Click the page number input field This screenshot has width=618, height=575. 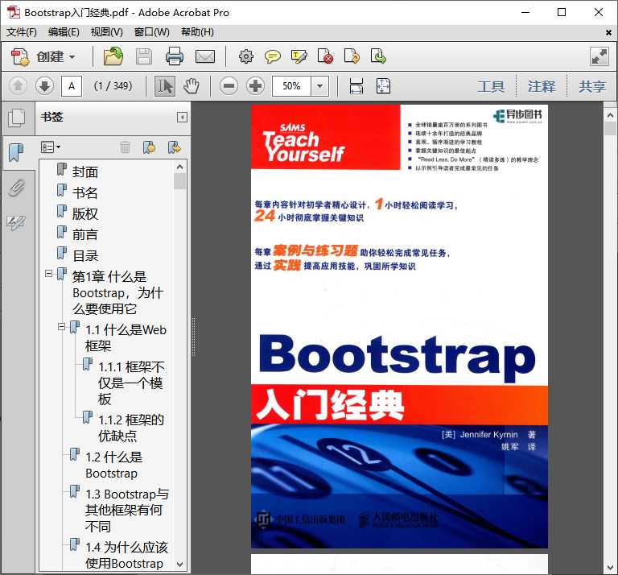point(72,86)
